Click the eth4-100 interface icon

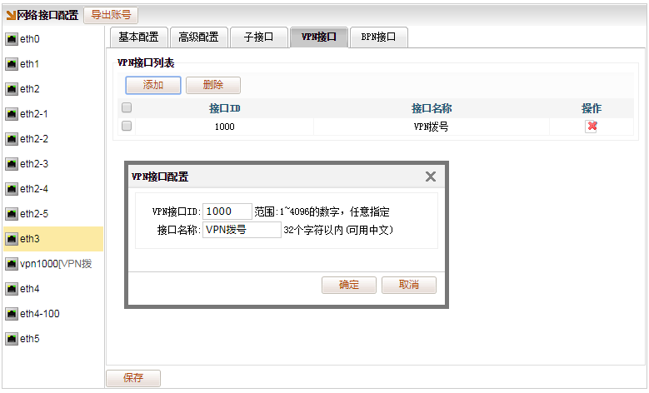pyautogui.click(x=12, y=314)
